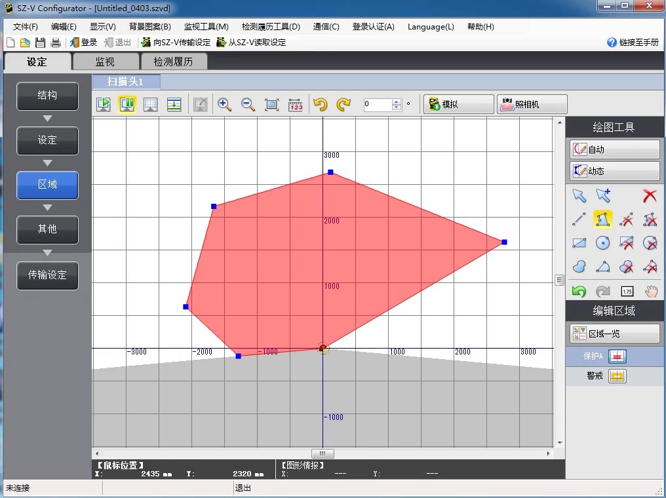Click the orange undo arrow in toolbar
This screenshot has height=498, width=666.
coord(321,104)
